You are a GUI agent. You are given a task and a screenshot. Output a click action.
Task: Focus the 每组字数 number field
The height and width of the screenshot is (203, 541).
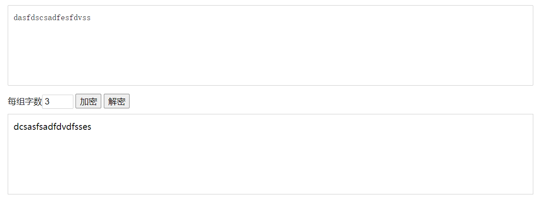coord(57,101)
